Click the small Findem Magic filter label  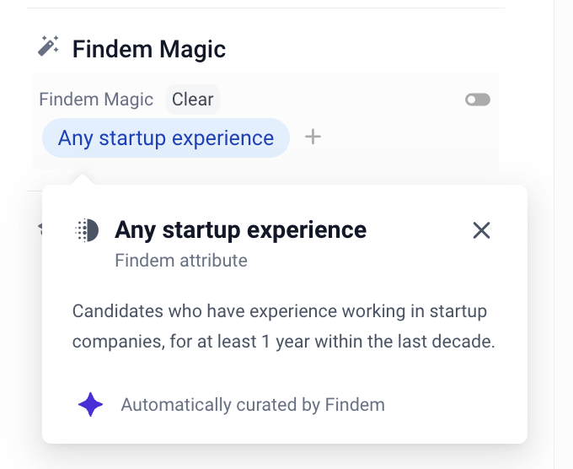point(96,100)
